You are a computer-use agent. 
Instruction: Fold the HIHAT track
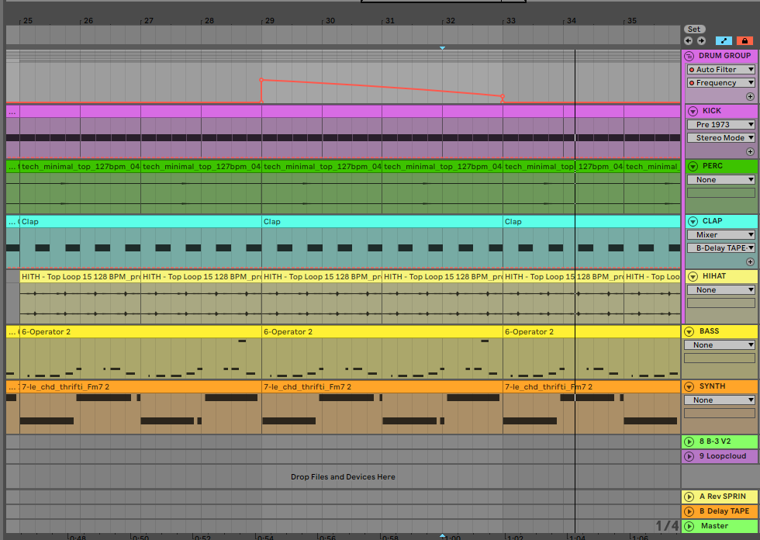click(693, 276)
